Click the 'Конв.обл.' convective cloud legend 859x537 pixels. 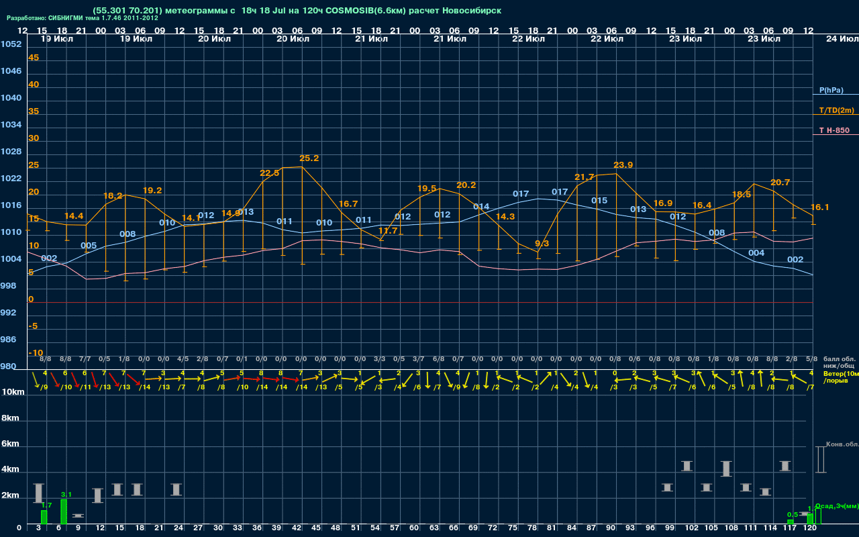click(842, 444)
